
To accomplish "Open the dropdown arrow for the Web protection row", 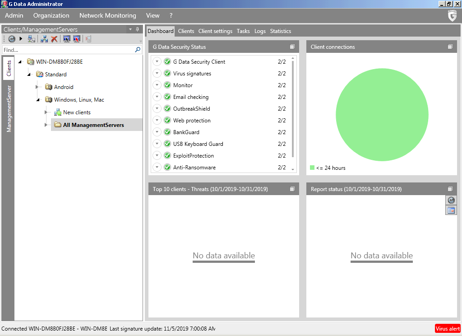I will click(157, 121).
